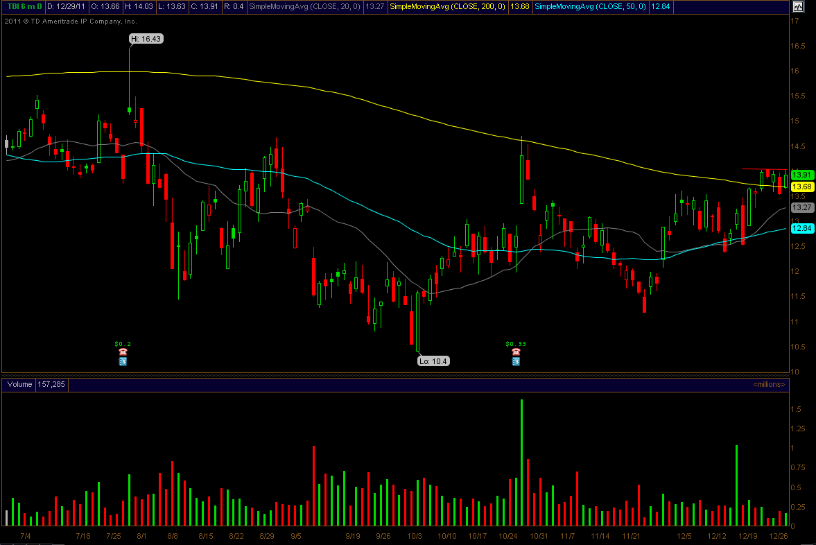
Task: Click the TD Ameritrade IP Company copyright text
Action: pos(71,21)
